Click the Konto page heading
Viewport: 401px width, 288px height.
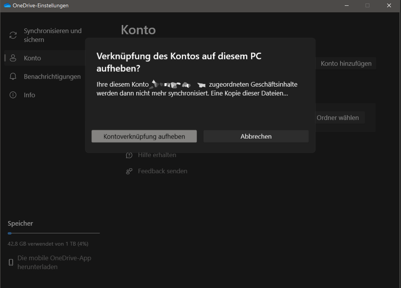pyautogui.click(x=138, y=30)
